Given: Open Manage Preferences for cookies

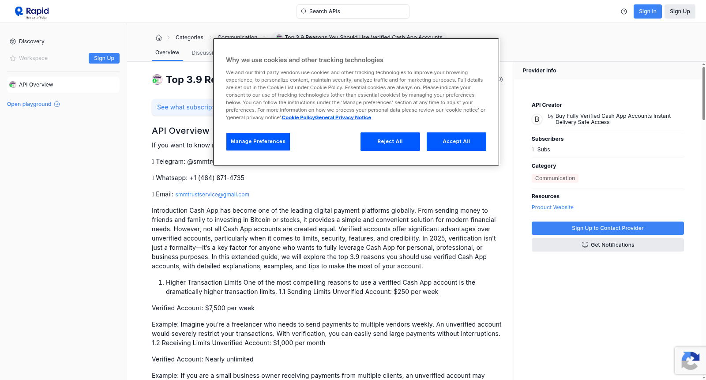Looking at the screenshot, I should click(x=258, y=142).
